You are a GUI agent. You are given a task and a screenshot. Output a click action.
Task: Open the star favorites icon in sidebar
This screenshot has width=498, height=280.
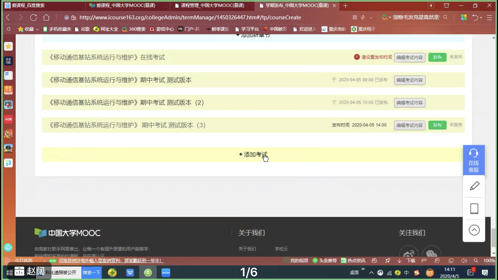tap(8, 46)
